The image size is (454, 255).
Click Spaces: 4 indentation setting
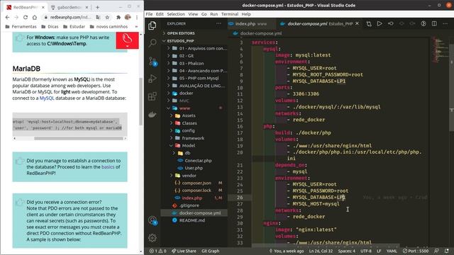347,251
